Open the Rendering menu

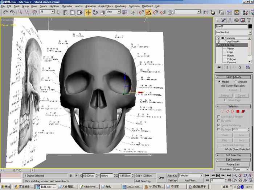(x=121, y=6)
